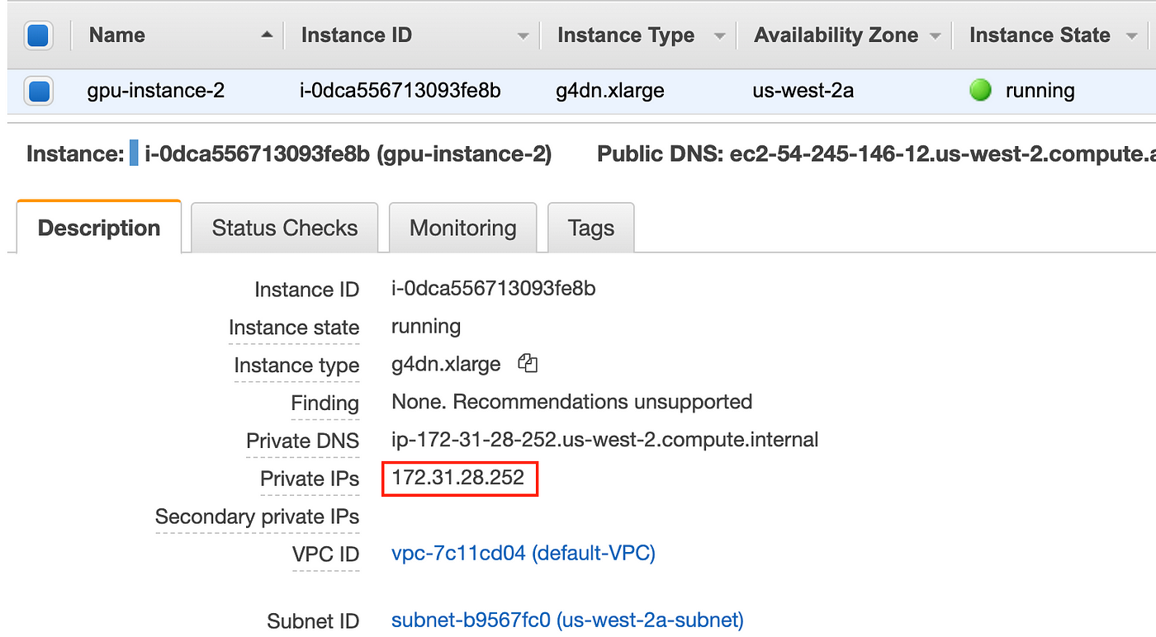1156x637 pixels.
Task: Click Instance ID value in Description panel
Action: [x=494, y=289]
